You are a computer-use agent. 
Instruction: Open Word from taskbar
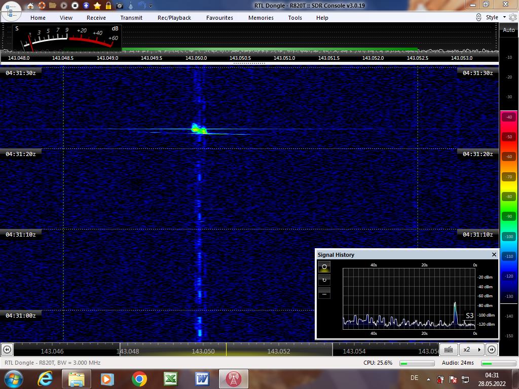tap(202, 379)
